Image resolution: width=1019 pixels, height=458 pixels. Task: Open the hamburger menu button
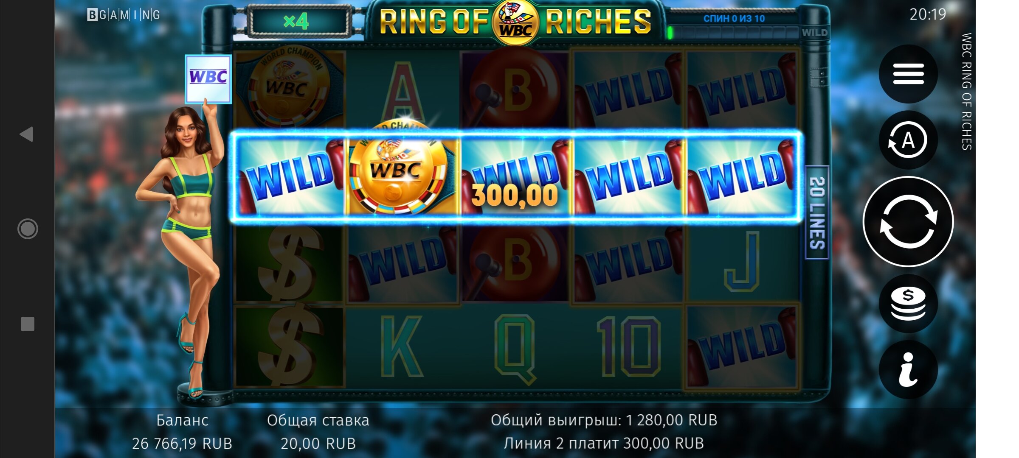point(908,74)
